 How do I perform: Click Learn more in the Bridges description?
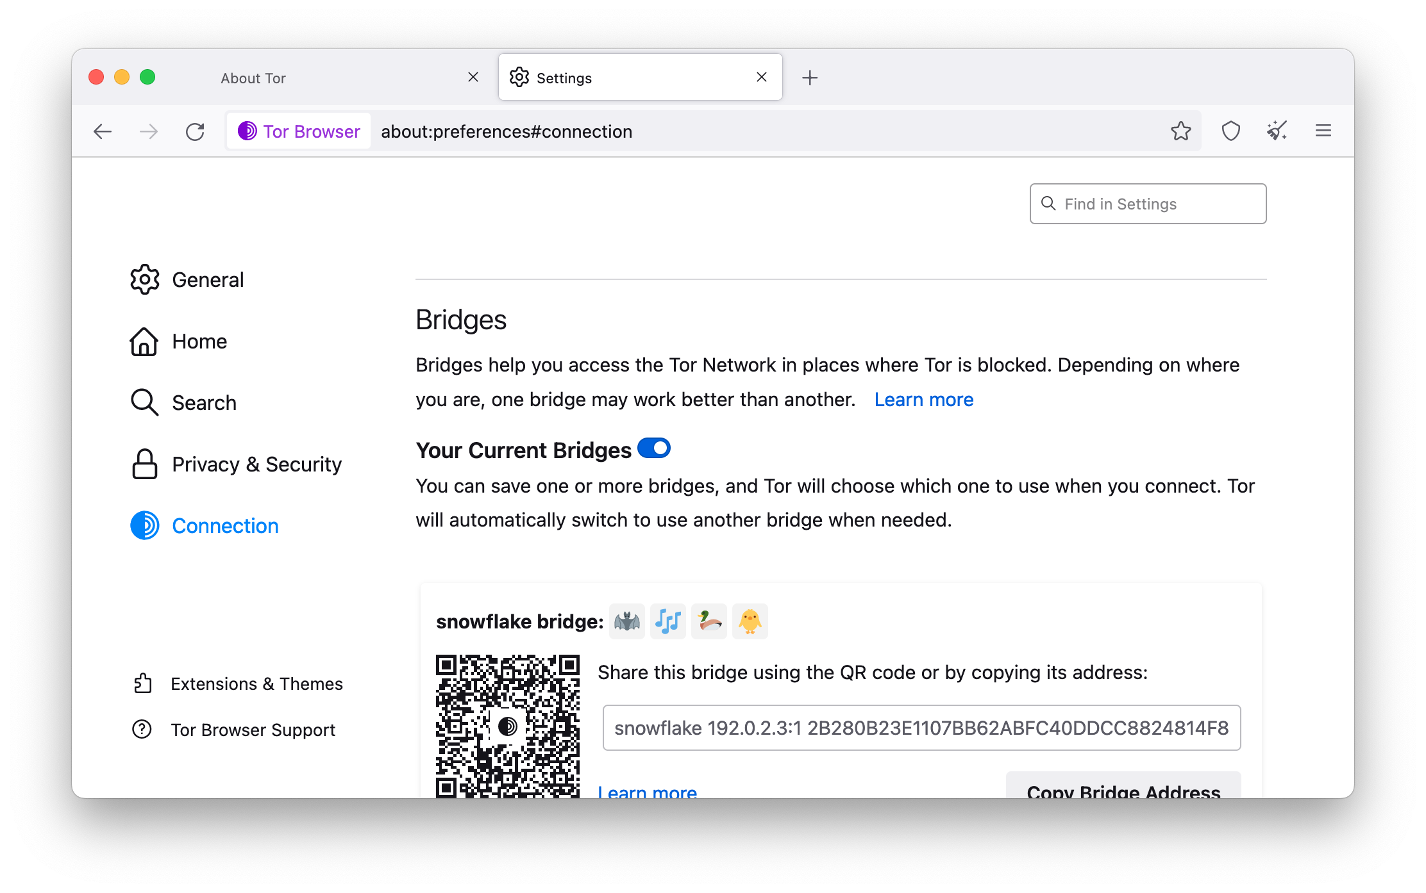[x=924, y=400]
